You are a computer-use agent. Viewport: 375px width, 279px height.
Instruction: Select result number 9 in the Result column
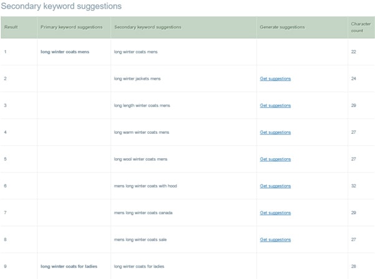pos(5,267)
